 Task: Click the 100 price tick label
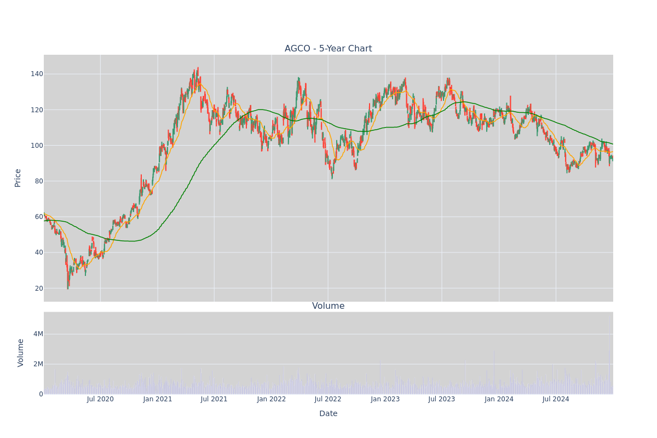(37, 146)
